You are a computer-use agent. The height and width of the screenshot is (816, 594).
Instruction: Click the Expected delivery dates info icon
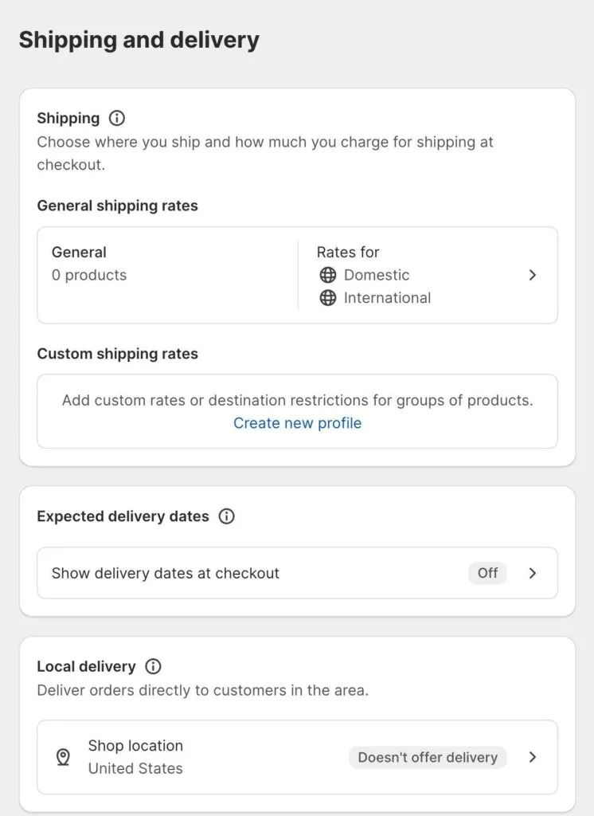pyautogui.click(x=226, y=516)
